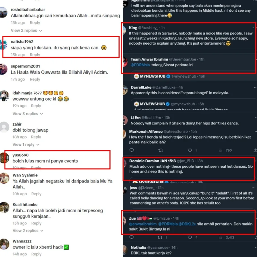Reply to nafisha1962's comment
This screenshot has height=257, width=257.
pyautogui.click(x=35, y=55)
